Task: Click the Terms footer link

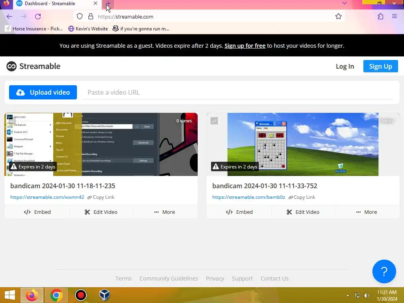Action: coord(123,279)
